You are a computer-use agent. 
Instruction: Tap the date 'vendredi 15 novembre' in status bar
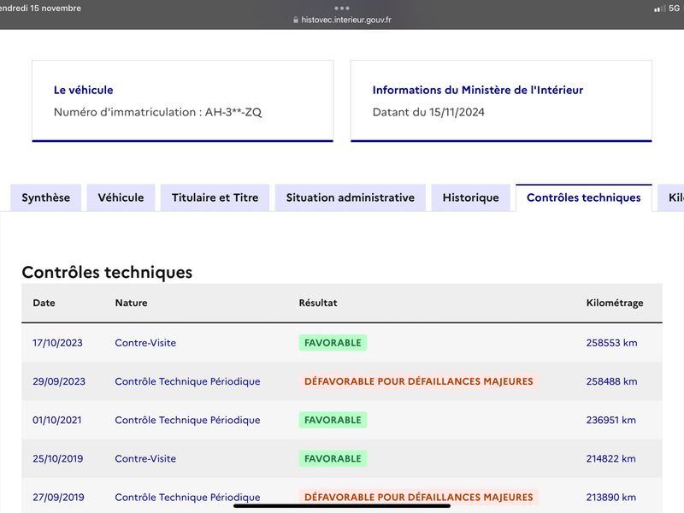point(40,9)
